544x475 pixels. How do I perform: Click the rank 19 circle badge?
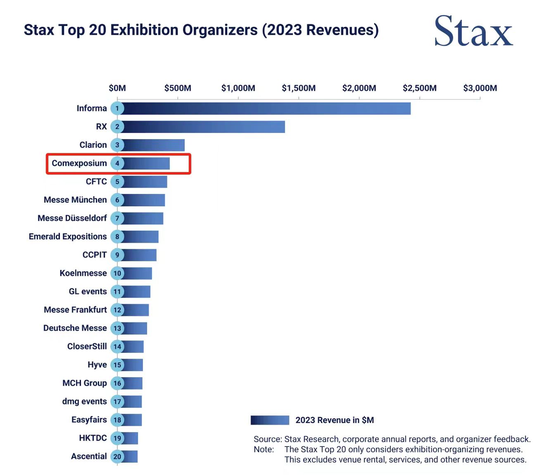pos(117,438)
